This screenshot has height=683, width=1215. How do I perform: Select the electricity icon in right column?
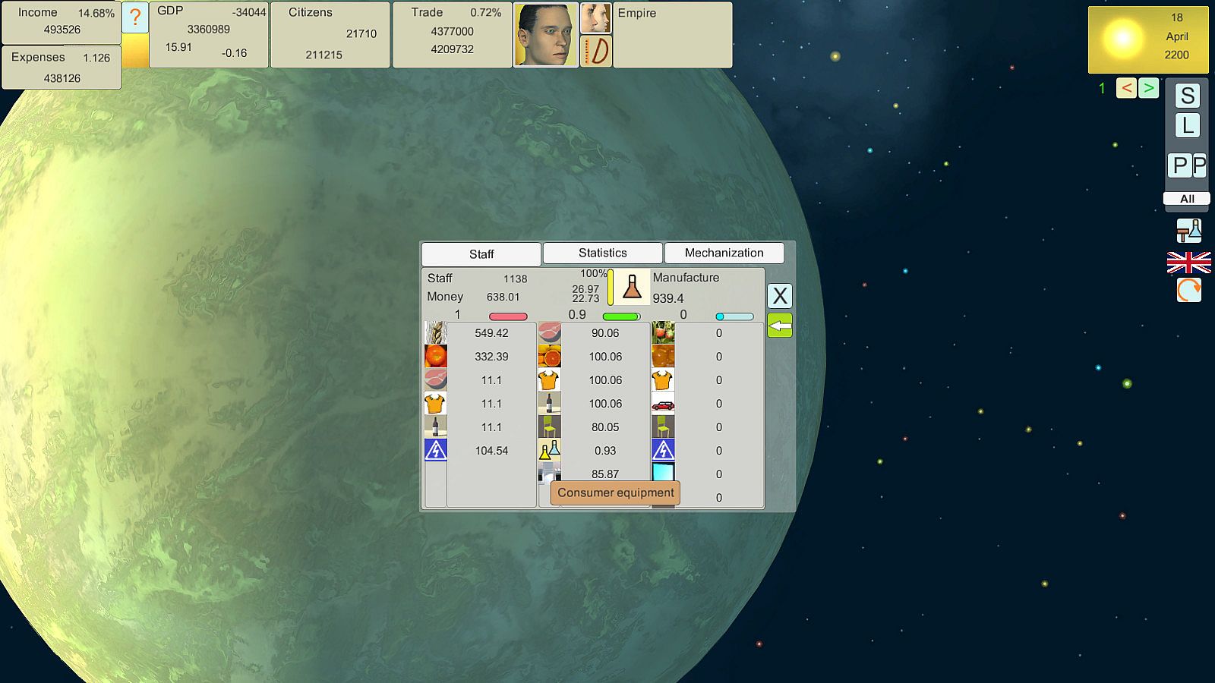pos(663,451)
